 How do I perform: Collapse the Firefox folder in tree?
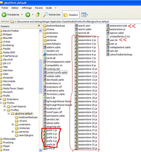point(1,103)
